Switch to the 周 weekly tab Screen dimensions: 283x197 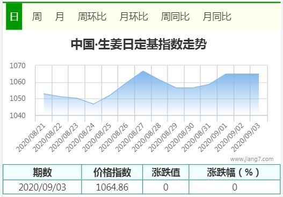pos(37,17)
